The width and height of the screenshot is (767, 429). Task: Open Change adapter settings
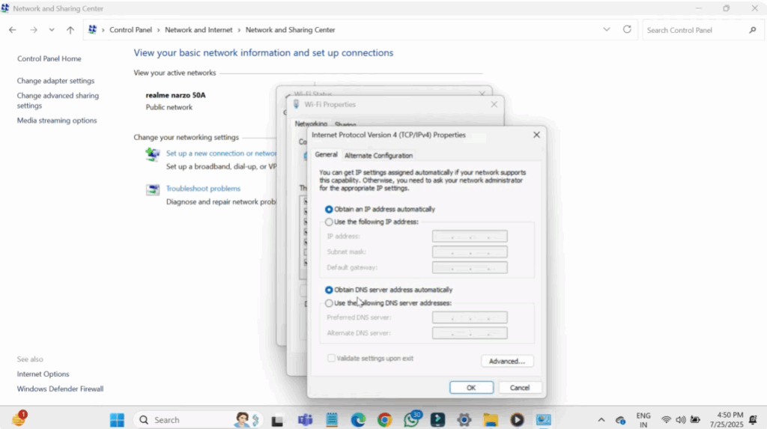pyautogui.click(x=55, y=81)
